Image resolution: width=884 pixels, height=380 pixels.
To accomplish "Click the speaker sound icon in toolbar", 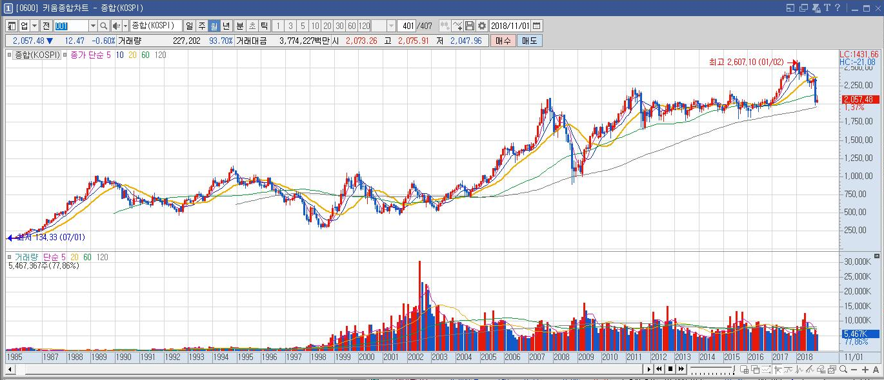I will 116,26.
